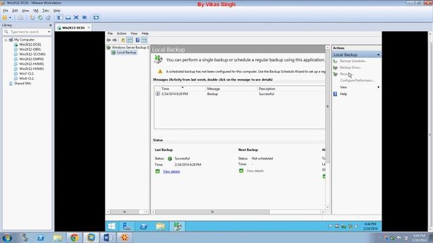The height and width of the screenshot is (243, 433).
Task: Select Win7-CL1 in the library
Action: tap(26, 74)
